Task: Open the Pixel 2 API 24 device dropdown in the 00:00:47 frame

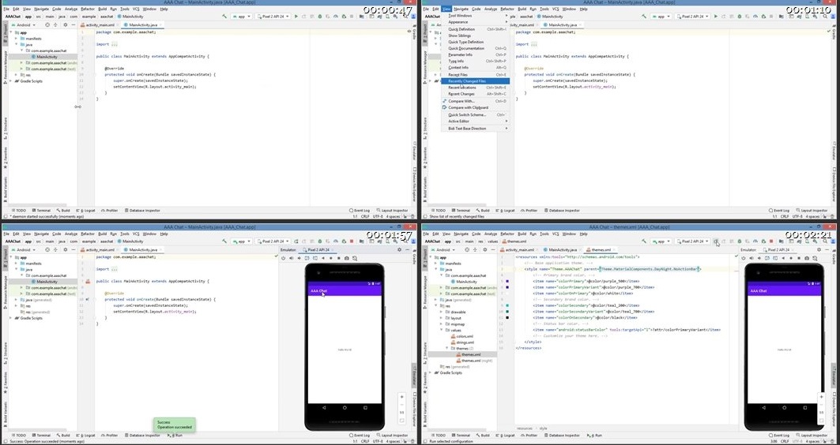Action: (x=272, y=17)
